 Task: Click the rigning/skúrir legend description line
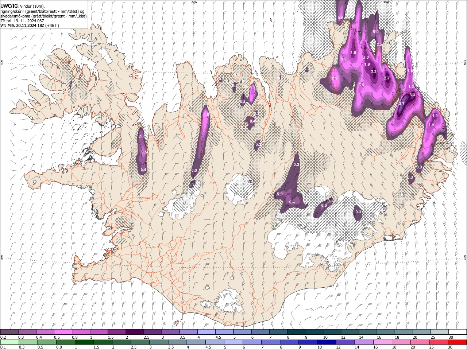(43, 11)
